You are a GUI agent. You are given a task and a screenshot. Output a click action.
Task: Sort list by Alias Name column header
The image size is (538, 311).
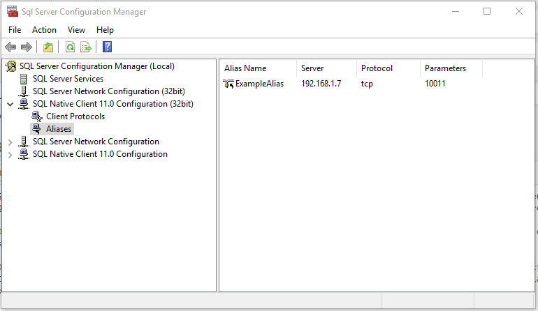[245, 68]
